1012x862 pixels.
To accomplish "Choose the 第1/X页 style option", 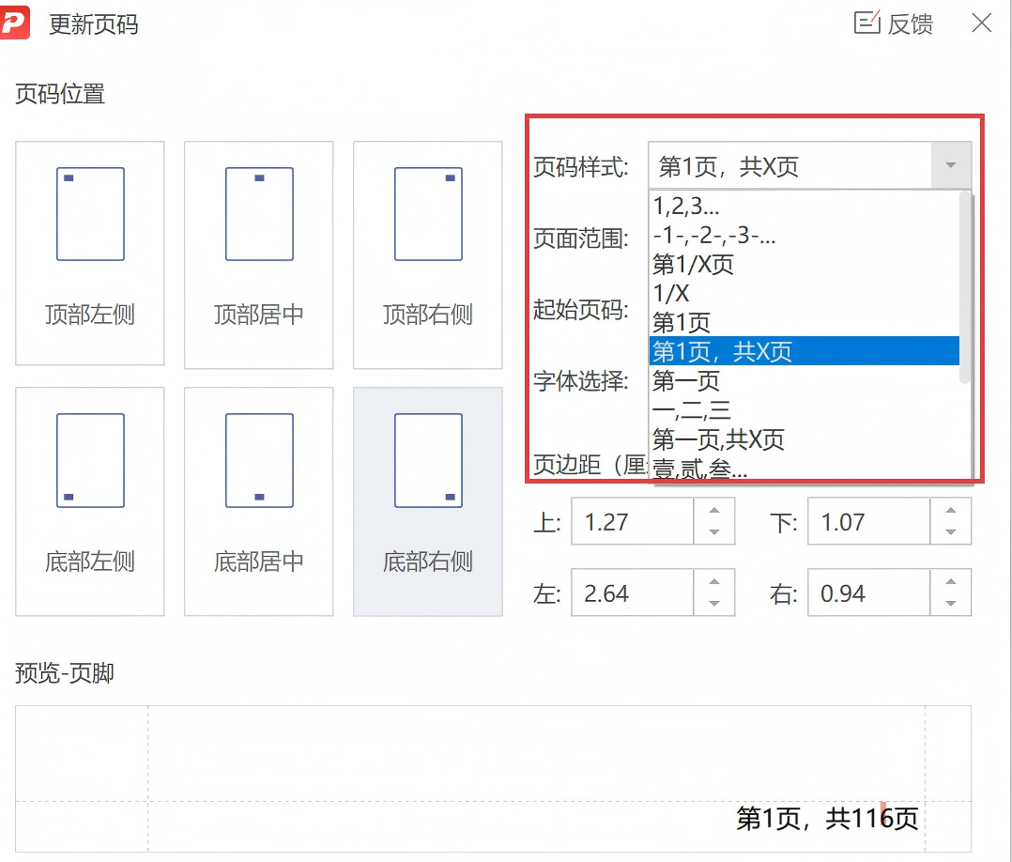I will click(x=805, y=265).
